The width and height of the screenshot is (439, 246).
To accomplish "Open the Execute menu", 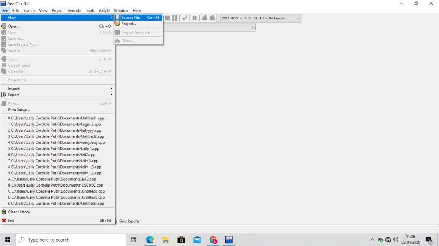I will tap(75, 10).
